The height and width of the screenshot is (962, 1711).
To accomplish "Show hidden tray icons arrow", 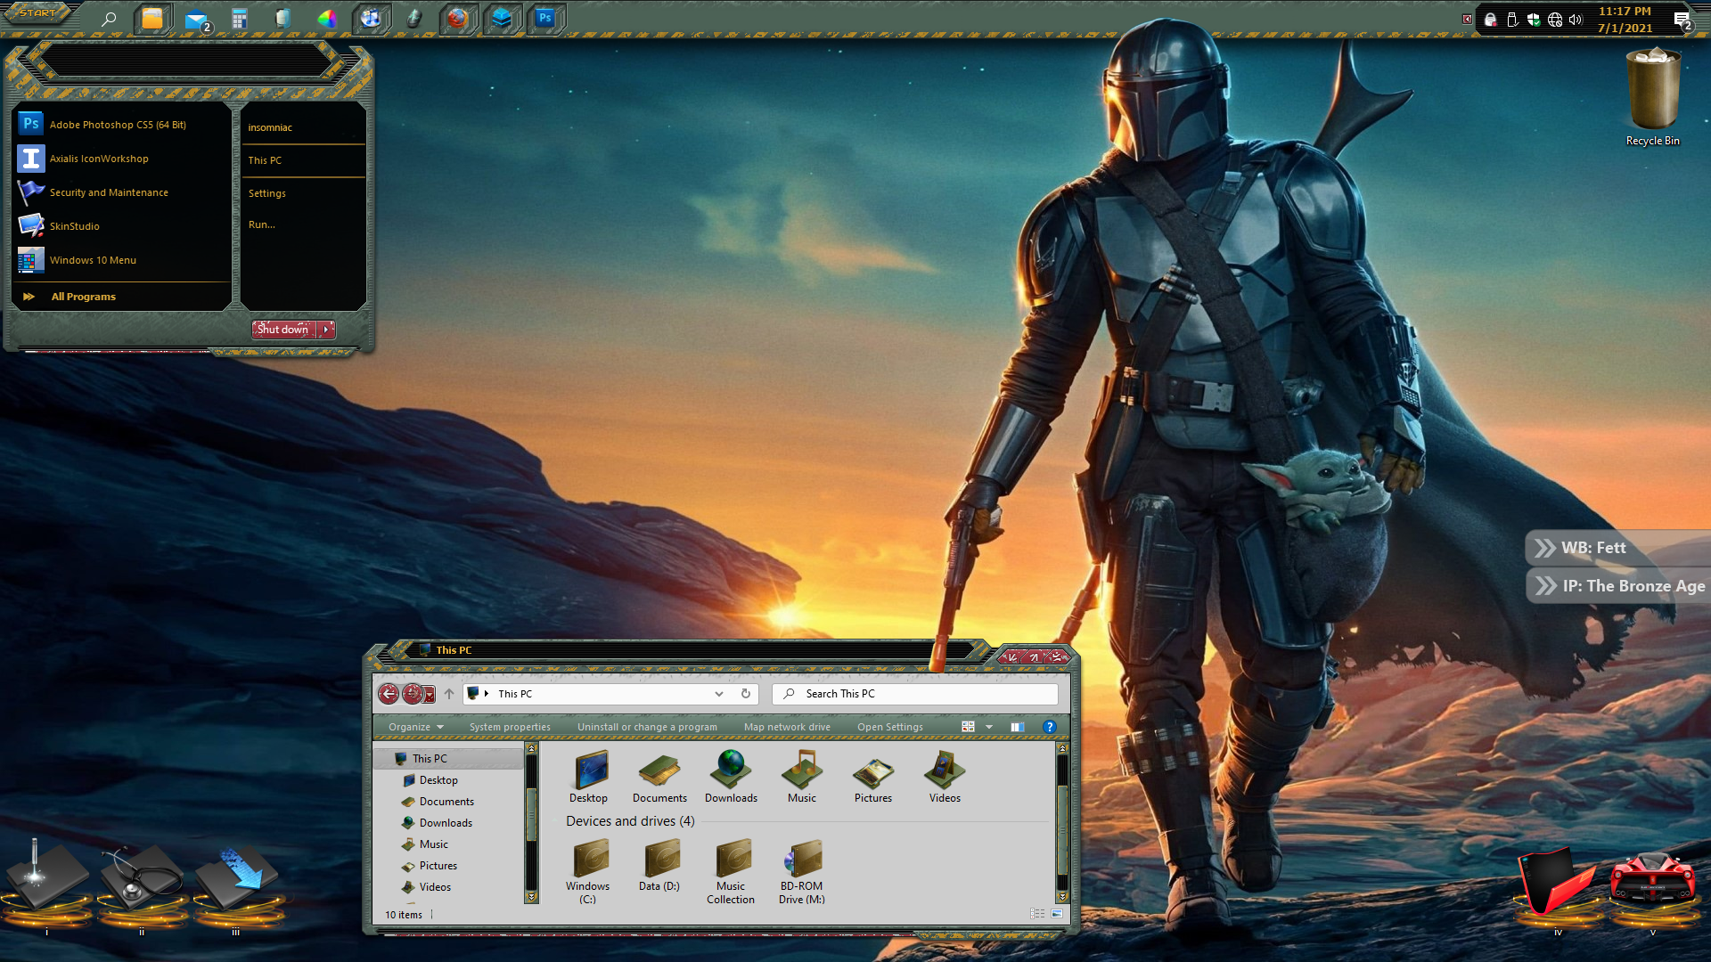I will 1467,19.
